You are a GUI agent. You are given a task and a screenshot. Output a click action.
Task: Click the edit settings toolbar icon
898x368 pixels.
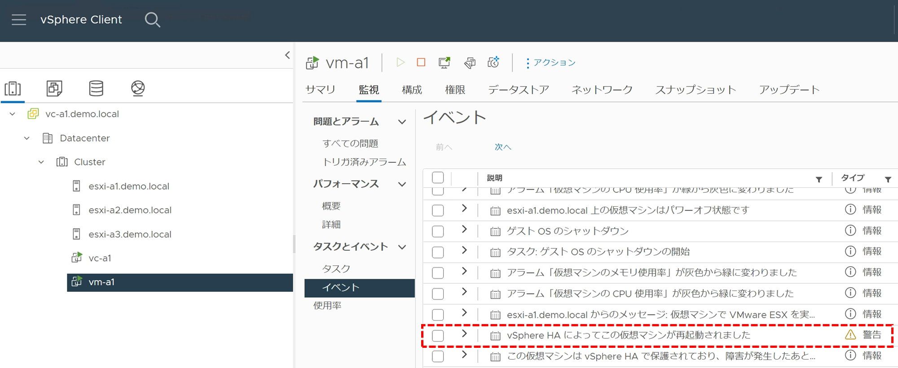tap(470, 62)
